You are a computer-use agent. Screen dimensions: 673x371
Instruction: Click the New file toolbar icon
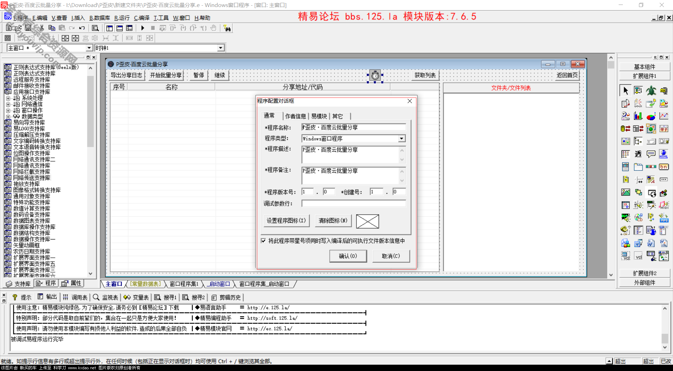[9, 28]
